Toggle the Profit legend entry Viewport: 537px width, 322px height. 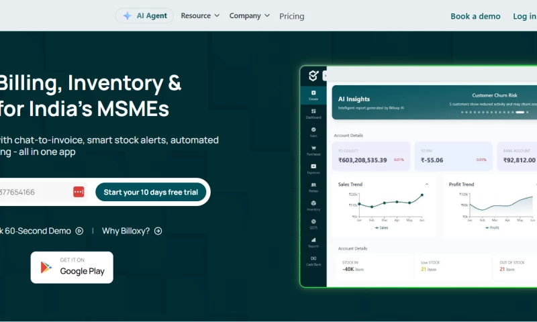[492, 227]
